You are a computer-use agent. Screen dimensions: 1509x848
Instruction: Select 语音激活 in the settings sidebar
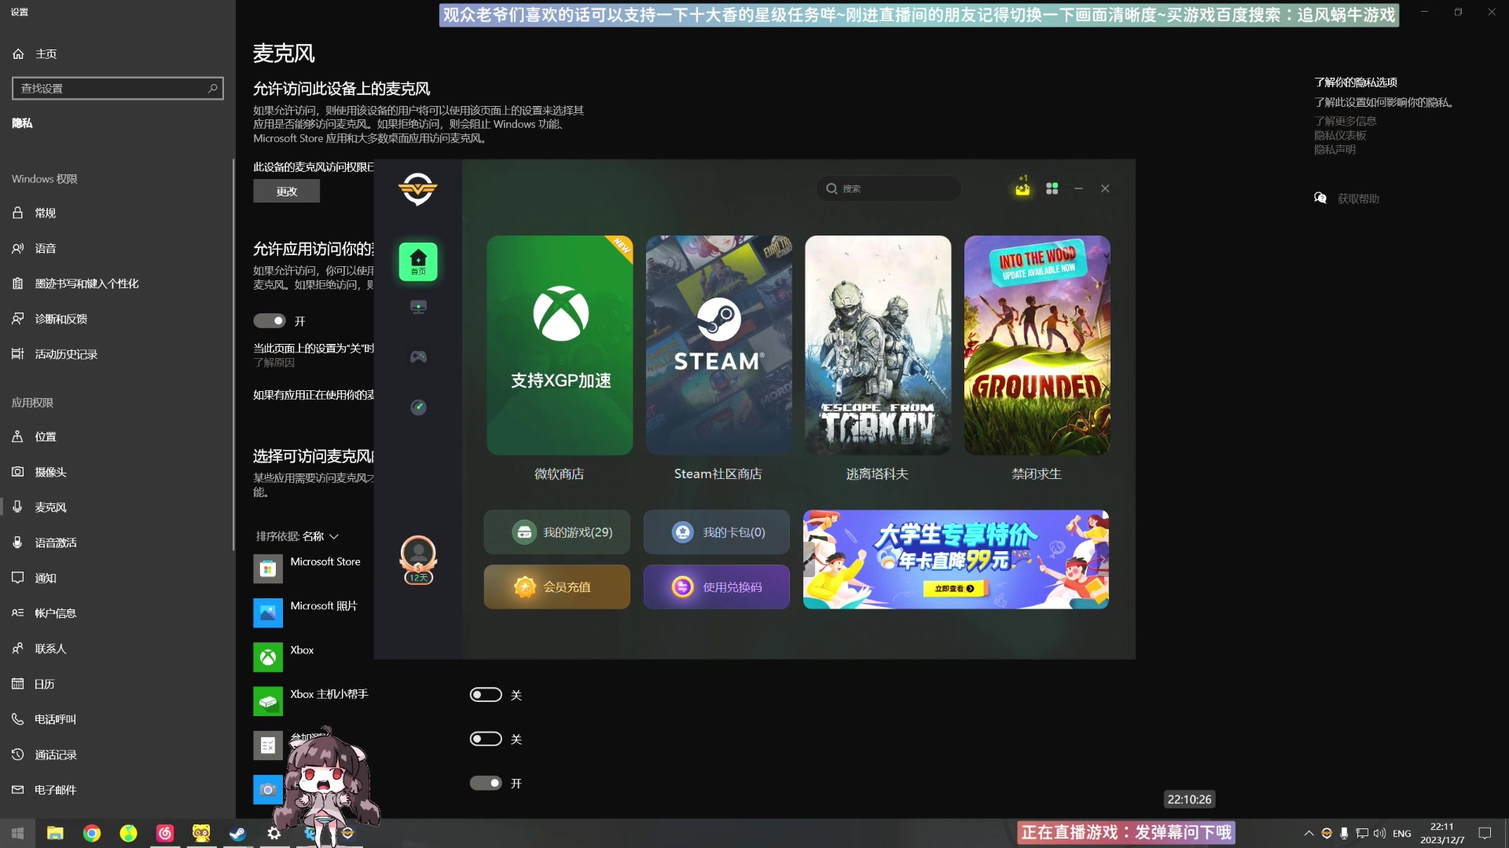coord(55,543)
